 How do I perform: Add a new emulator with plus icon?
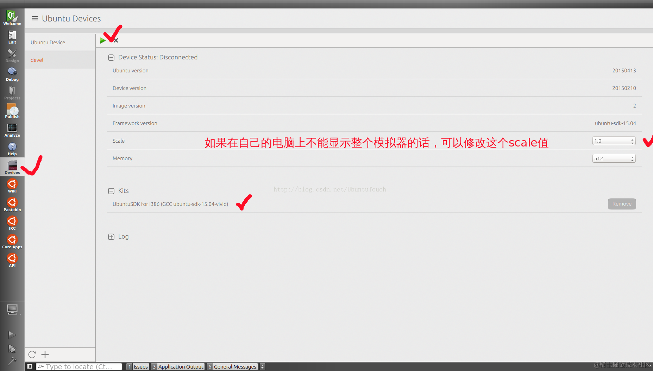click(x=45, y=354)
